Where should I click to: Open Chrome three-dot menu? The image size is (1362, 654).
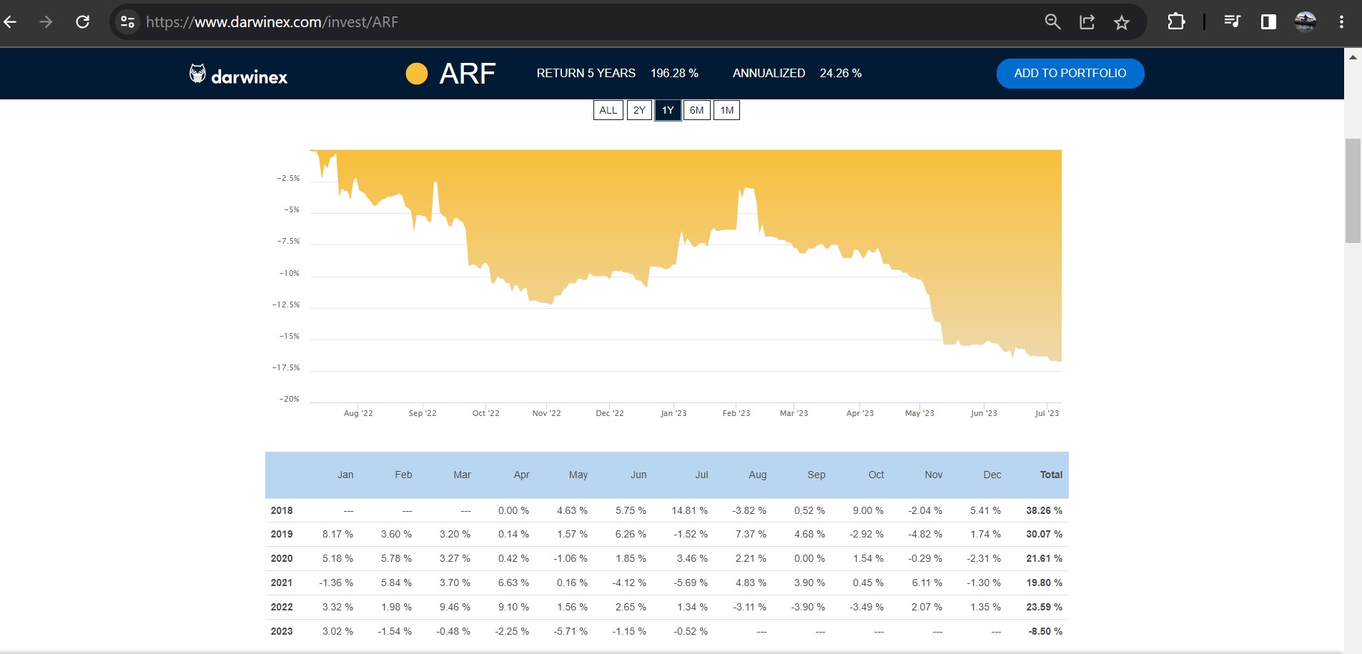point(1341,22)
